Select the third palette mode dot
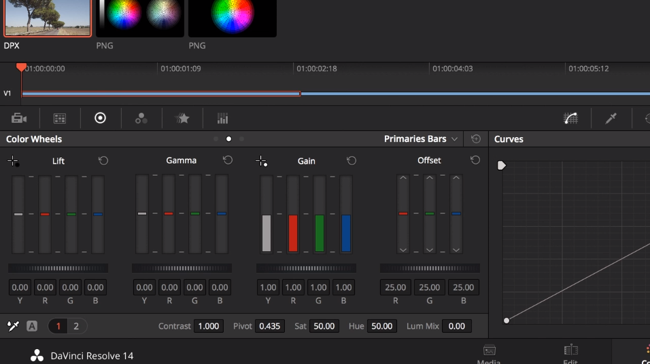 coord(241,139)
